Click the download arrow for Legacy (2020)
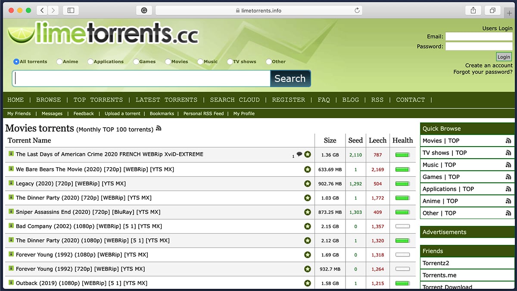This screenshot has width=517, height=291. (11, 183)
